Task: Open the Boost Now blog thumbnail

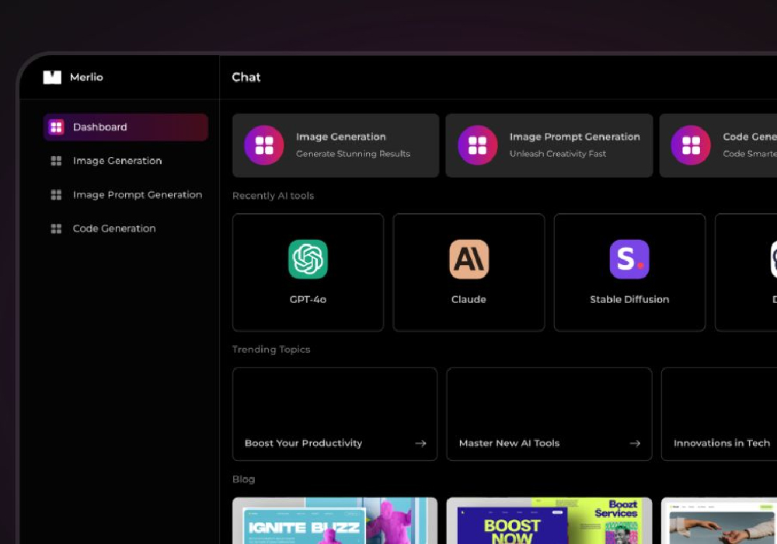Action: (549, 521)
